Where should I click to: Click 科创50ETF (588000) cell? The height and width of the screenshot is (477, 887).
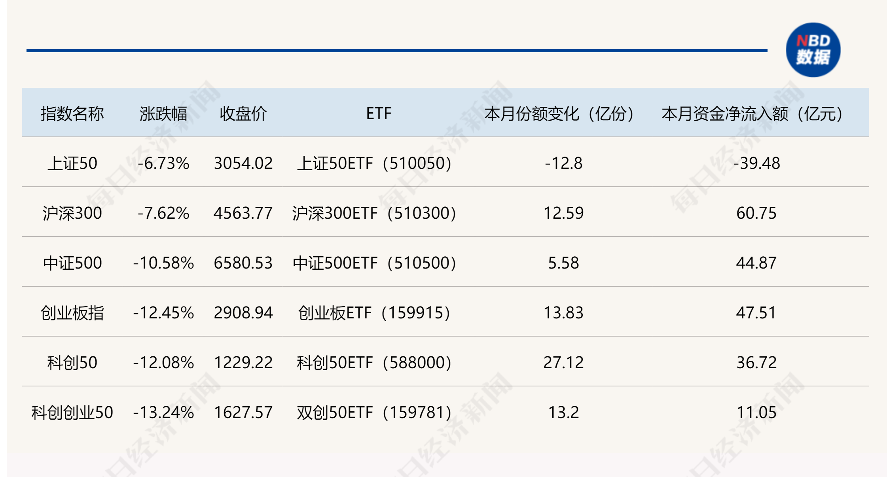coord(374,363)
